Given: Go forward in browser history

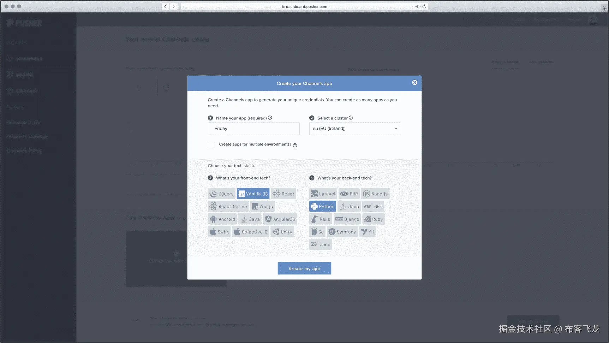Looking at the screenshot, I should pyautogui.click(x=174, y=6).
